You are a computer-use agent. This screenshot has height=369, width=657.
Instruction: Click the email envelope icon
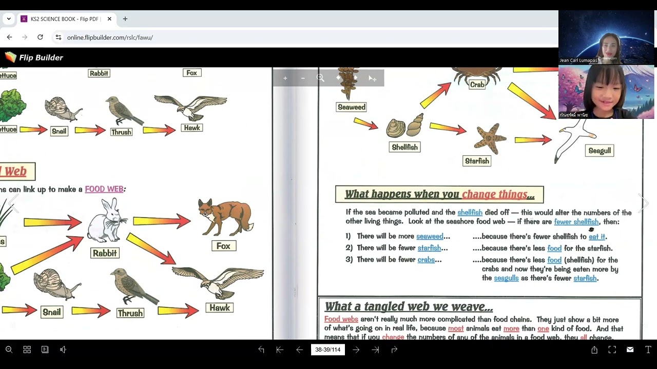(x=630, y=350)
